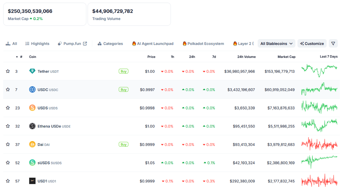Image resolution: width=341 pixels, height=187 pixels.
Task: Click the fire icon beside Layer 2
Action: point(235,43)
